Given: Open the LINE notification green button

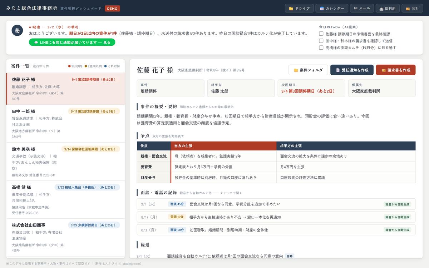Looking at the screenshot, I should (x=72, y=42).
